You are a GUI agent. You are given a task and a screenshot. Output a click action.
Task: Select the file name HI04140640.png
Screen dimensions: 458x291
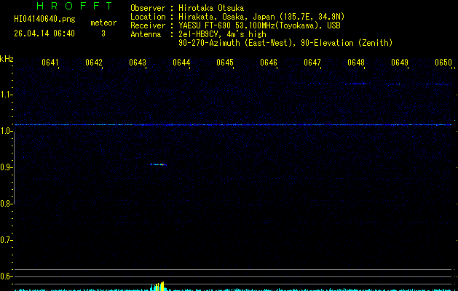click(44, 19)
